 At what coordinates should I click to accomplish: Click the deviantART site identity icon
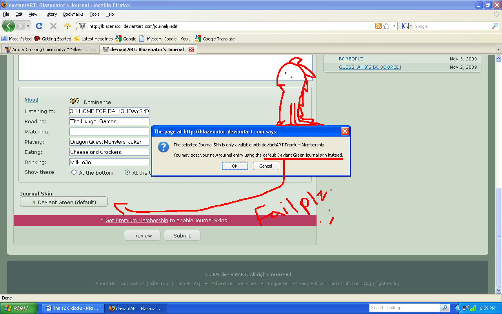(82, 26)
